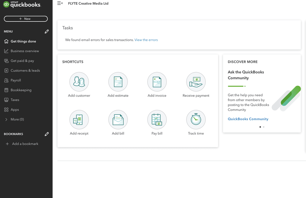The image size is (306, 198).
Task: Click the icon next to Taxes
Action: (x=6, y=100)
